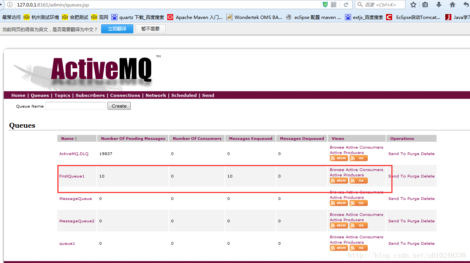Open the queue1 queue link
Screen dimensions: 470x263
click(67, 244)
